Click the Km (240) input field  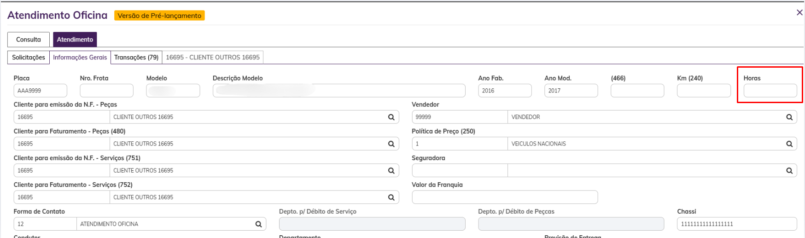click(703, 91)
